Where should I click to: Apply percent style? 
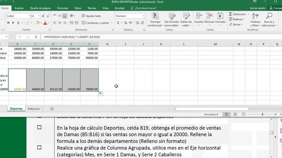pyautogui.click(x=126, y=23)
